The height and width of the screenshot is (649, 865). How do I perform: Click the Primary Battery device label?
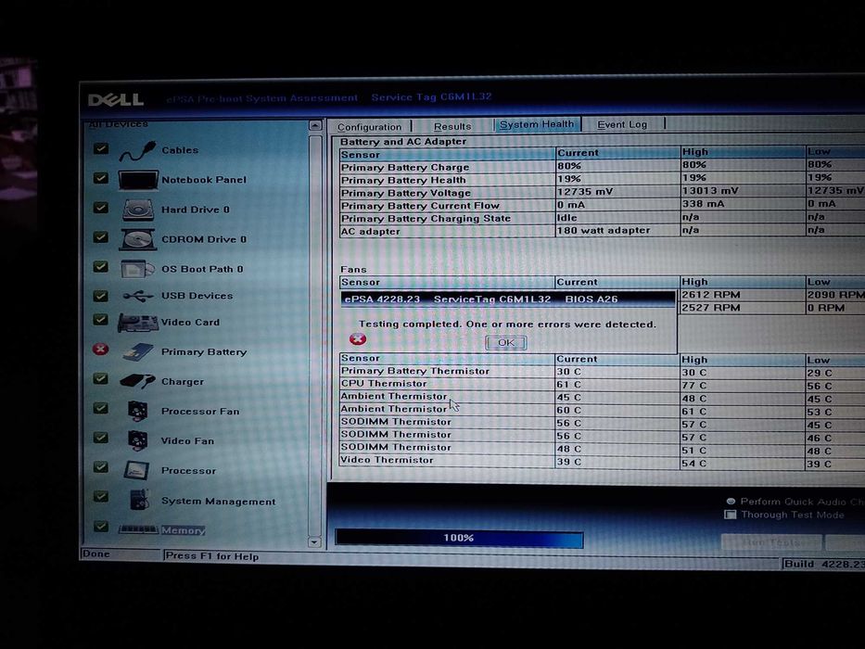[x=204, y=352]
